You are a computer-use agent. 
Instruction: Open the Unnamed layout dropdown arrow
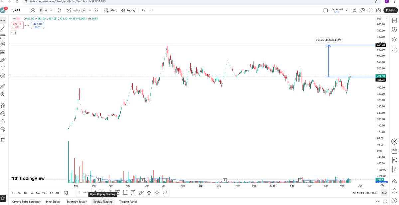(346, 10)
